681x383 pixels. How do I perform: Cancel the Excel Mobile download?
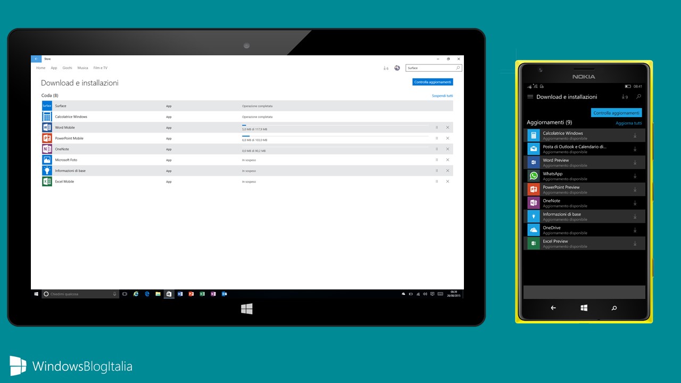click(447, 181)
